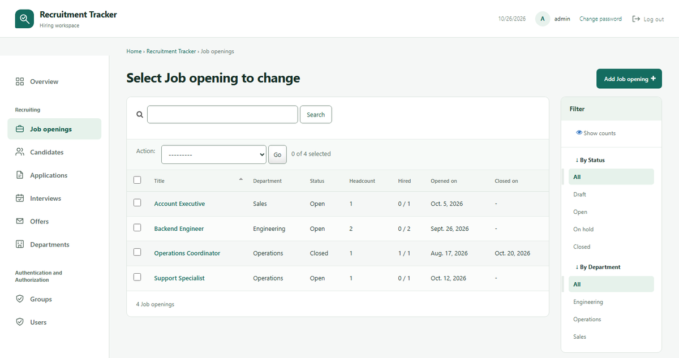679x358 pixels.
Task: Open Offers section
Action: tap(54, 221)
